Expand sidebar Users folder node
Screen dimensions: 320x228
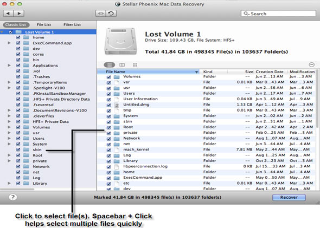tap(9, 138)
